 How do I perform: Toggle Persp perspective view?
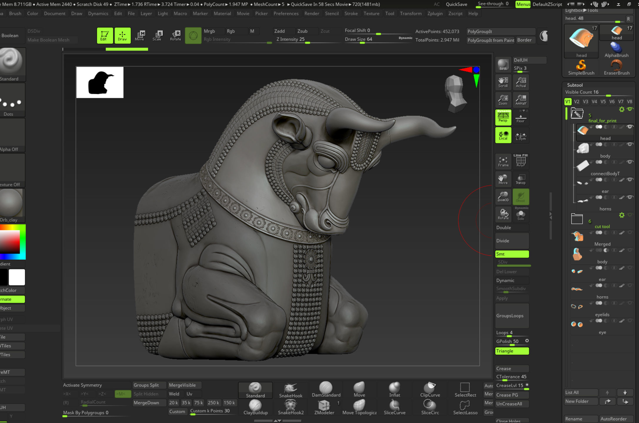point(503,117)
